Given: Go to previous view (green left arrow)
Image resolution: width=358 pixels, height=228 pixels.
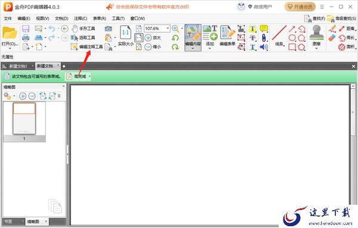Looking at the screenshot, I should (x=64, y=29).
